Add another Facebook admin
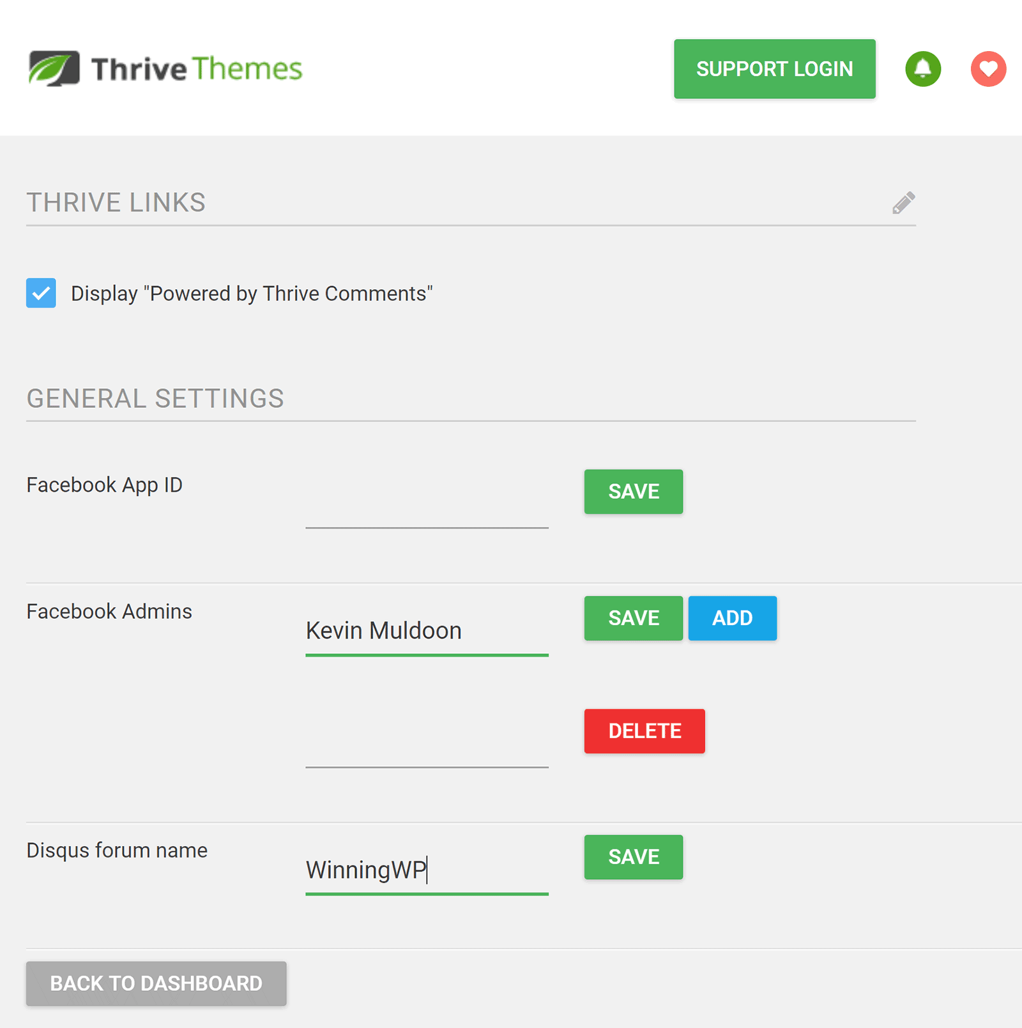This screenshot has height=1028, width=1022. pyautogui.click(x=732, y=618)
